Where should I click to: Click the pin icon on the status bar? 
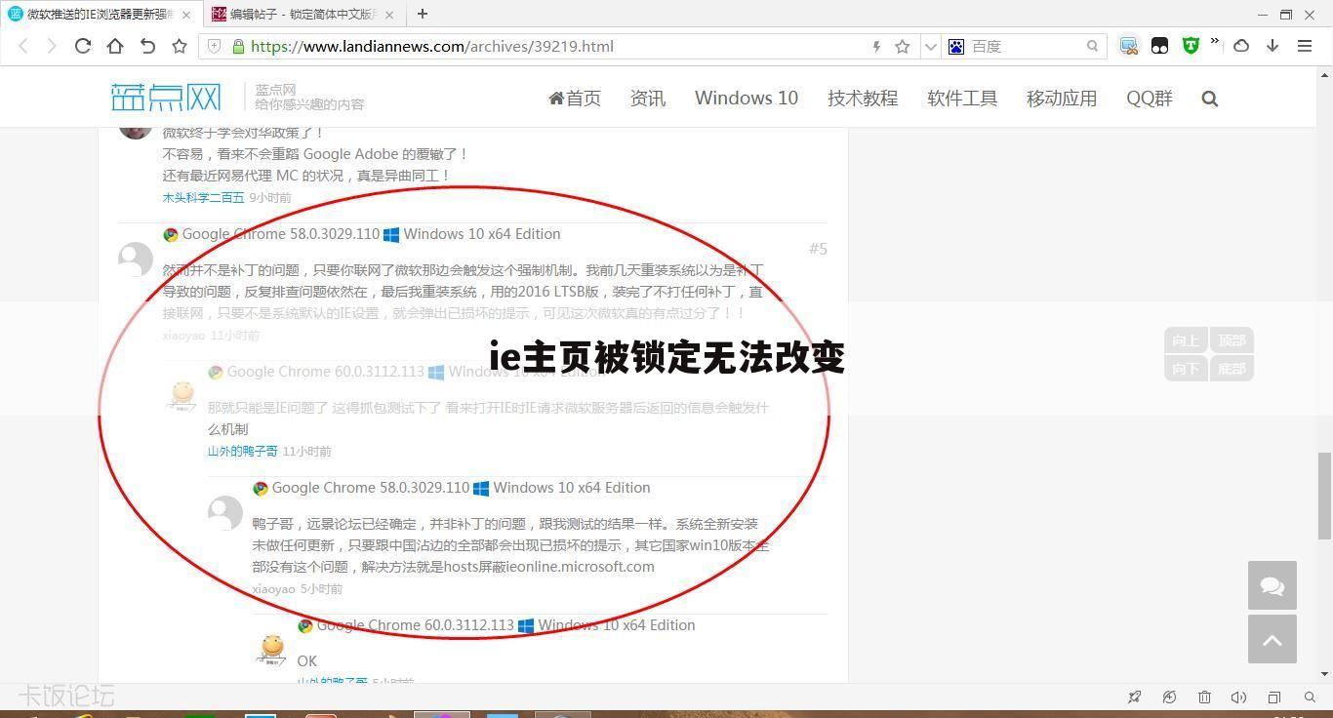(1134, 697)
